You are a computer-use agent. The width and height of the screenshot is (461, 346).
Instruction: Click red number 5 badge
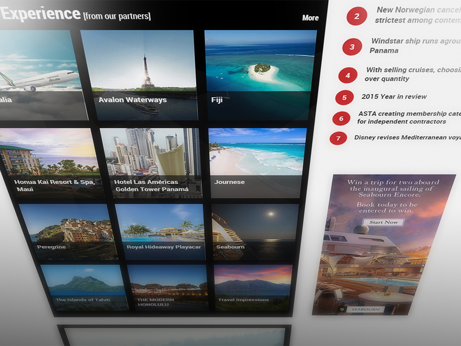pyautogui.click(x=344, y=97)
